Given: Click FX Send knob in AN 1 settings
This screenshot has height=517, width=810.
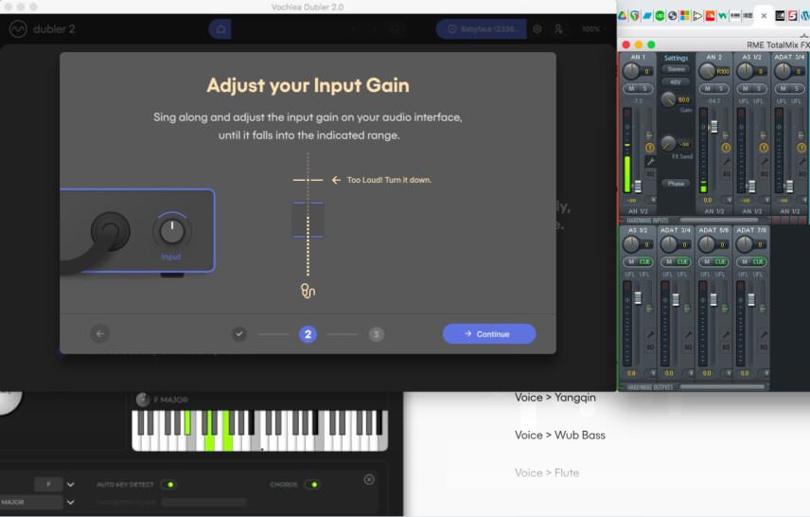Looking at the screenshot, I should (x=668, y=143).
